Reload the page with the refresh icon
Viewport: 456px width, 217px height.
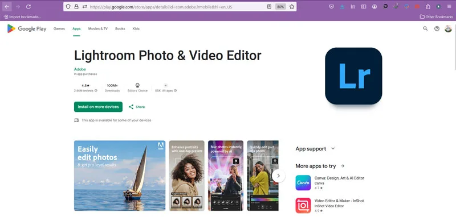(x=28, y=7)
